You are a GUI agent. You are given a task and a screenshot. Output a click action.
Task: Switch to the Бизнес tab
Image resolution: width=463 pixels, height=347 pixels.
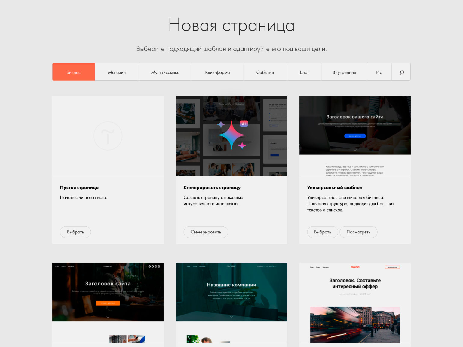tap(74, 72)
